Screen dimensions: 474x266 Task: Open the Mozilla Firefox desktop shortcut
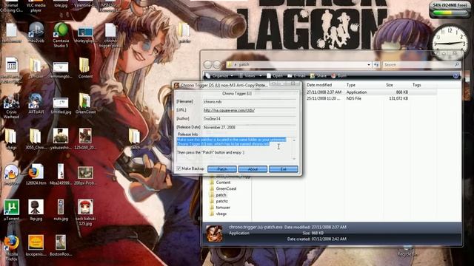(11, 248)
